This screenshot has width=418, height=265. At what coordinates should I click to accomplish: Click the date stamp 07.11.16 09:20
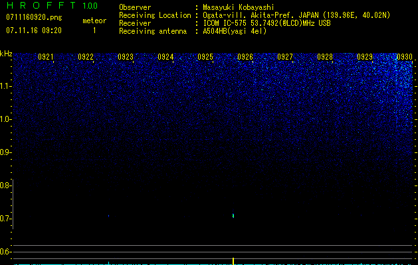click(34, 30)
